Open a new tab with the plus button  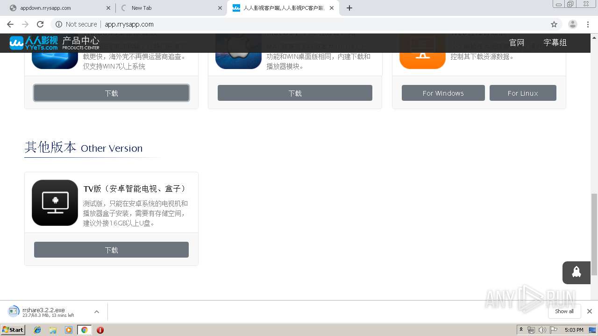pyautogui.click(x=349, y=8)
